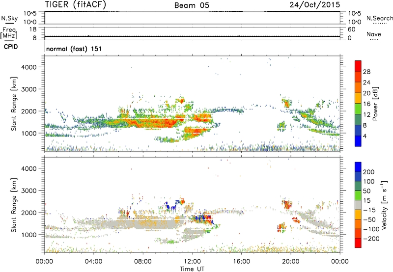Viewport: 393px width, 272px height.
Task: Click 'Slant Range [km]' label of power panel
Action: [x=14, y=104]
